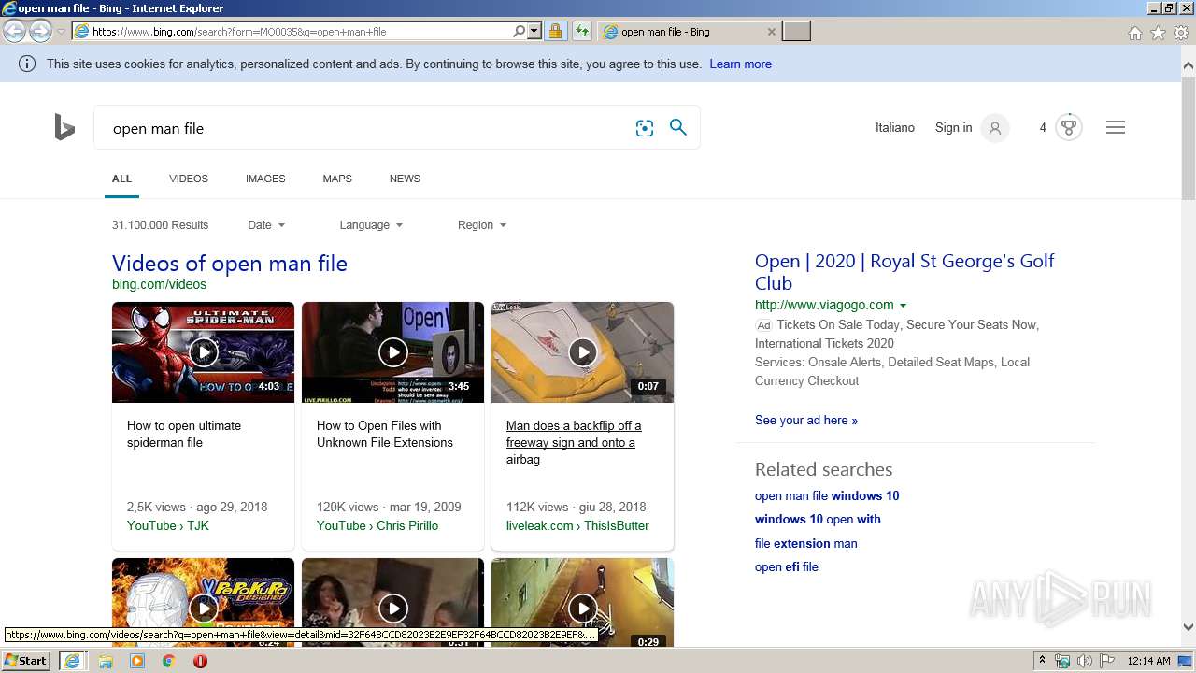Click the user avatar icon

(995, 128)
